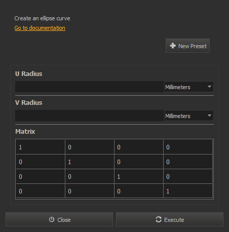The height and width of the screenshot is (232, 229).
Task: Select matrix cell row four column one
Action: pos(41,191)
